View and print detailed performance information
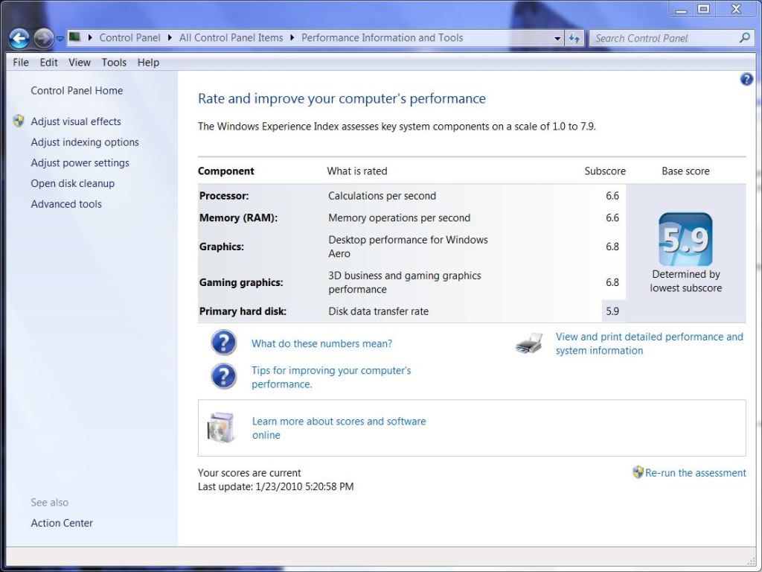Viewport: 762px width, 572px height. [x=649, y=343]
